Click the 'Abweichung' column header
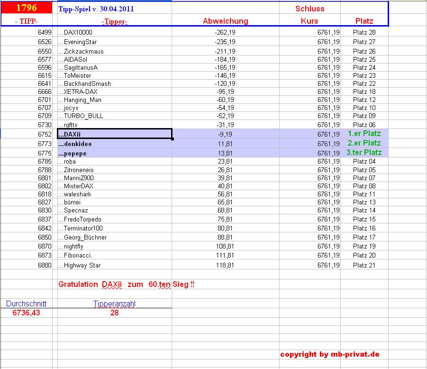Screen dimensions: 427x369 pos(226,21)
